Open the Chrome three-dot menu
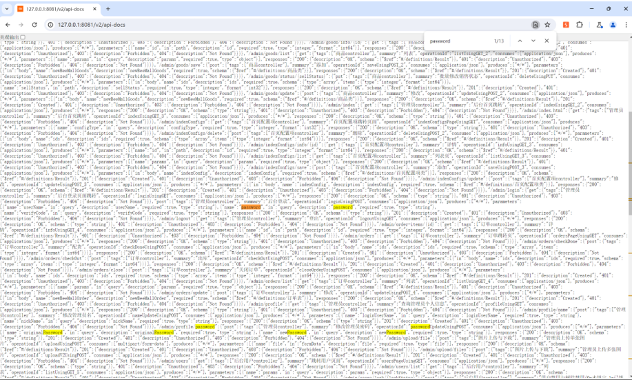 coord(626,25)
